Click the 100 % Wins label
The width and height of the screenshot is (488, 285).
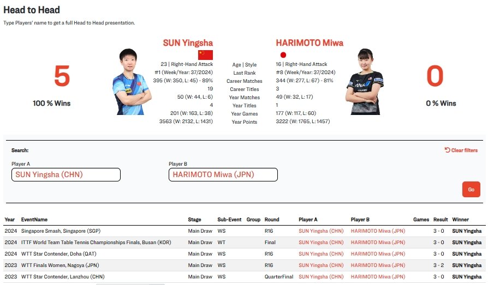coord(52,103)
